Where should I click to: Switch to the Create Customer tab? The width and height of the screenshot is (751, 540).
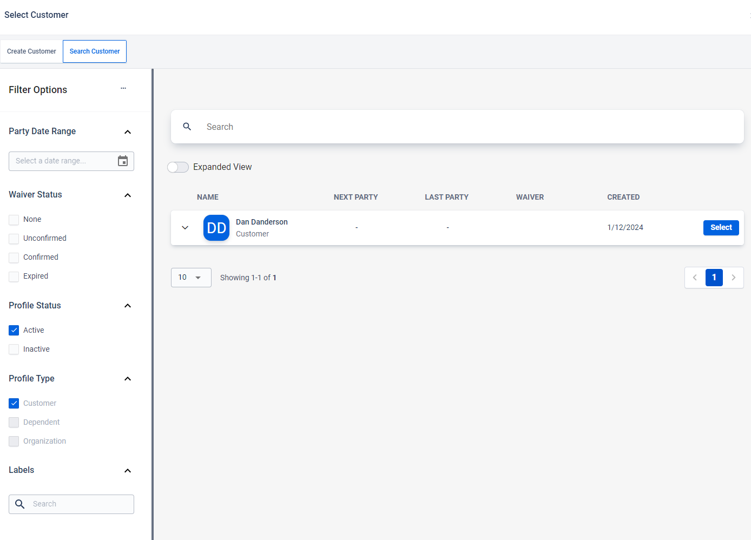tap(31, 51)
